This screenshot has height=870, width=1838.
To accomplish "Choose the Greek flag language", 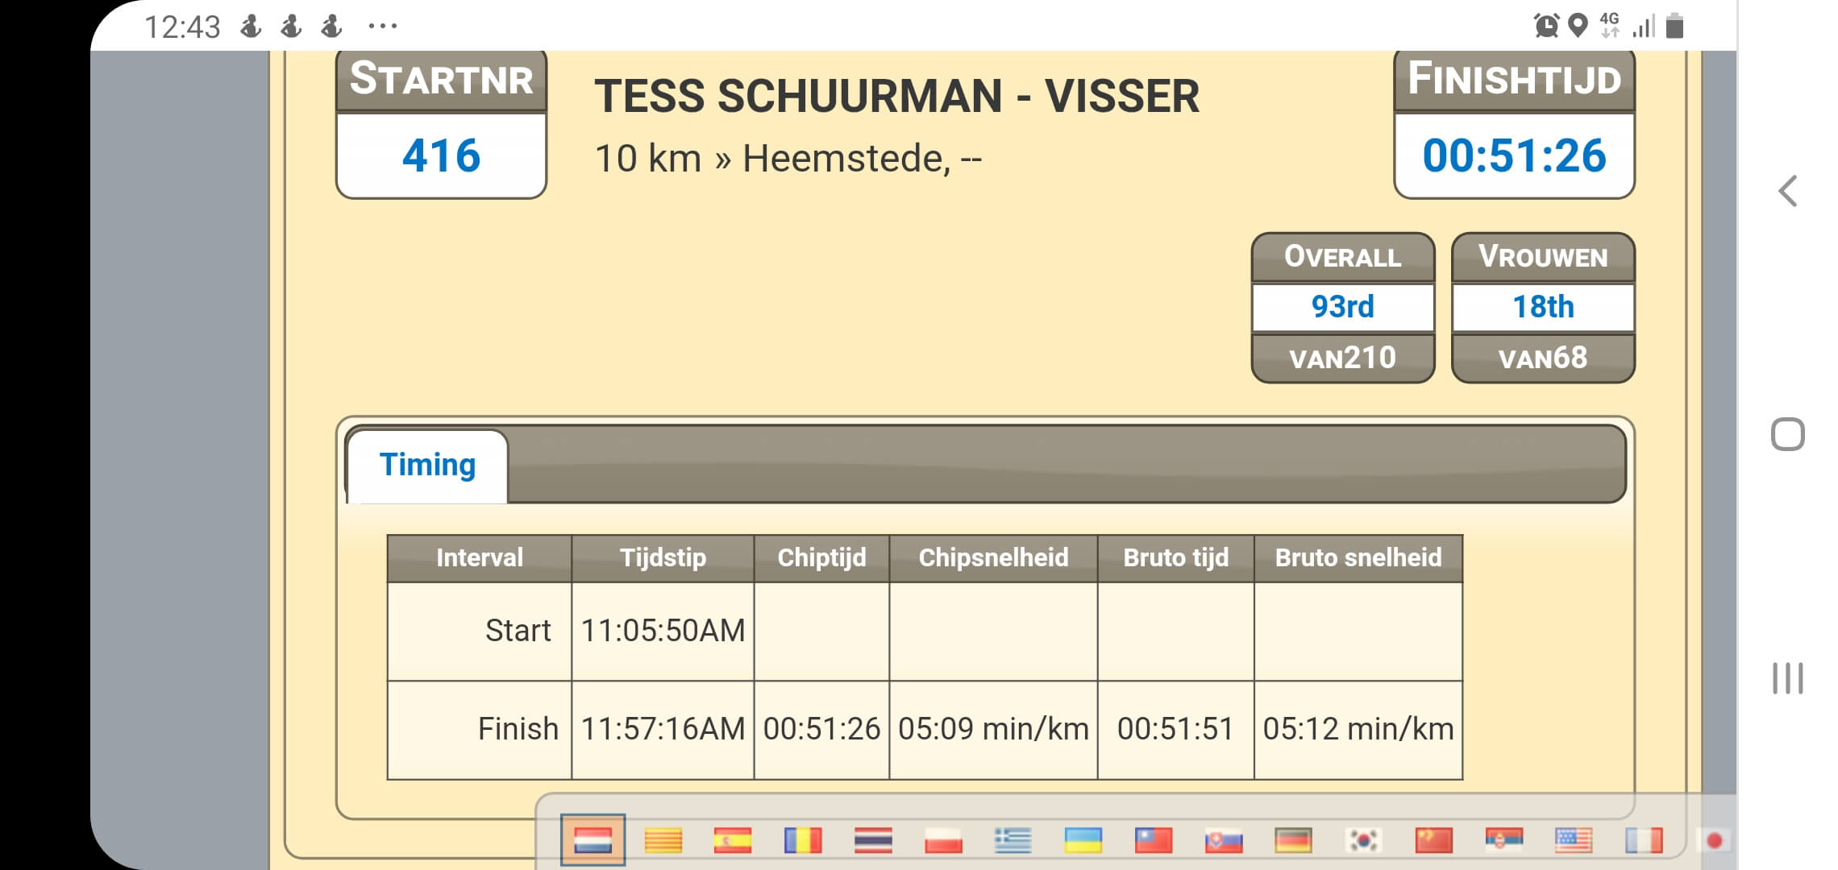I will 1013,840.
